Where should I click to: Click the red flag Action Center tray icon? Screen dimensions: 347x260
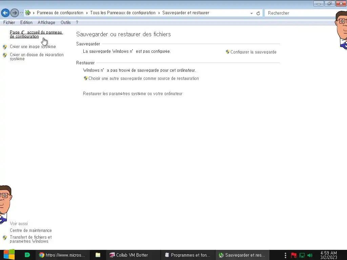point(294,255)
